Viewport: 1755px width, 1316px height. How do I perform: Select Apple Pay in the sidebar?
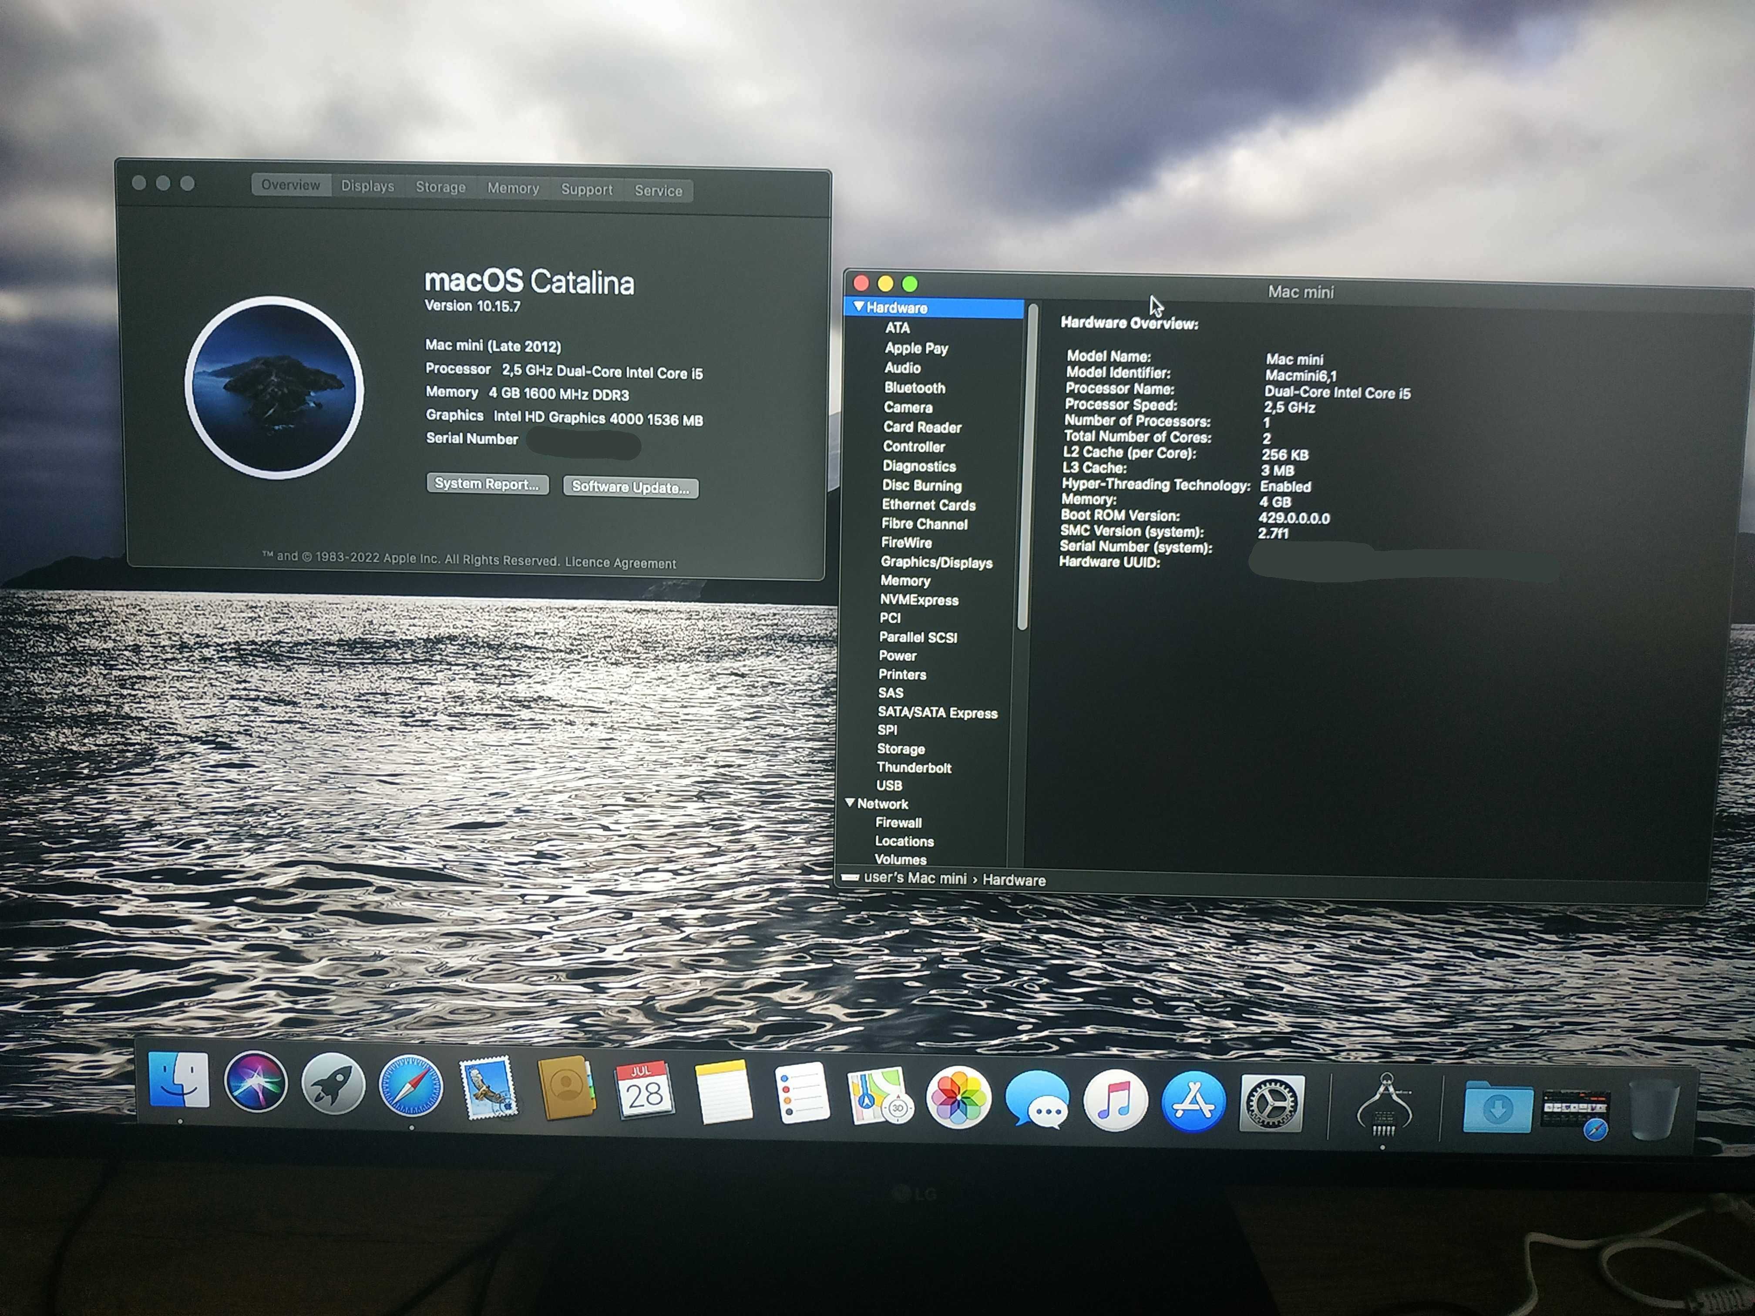[x=916, y=347]
